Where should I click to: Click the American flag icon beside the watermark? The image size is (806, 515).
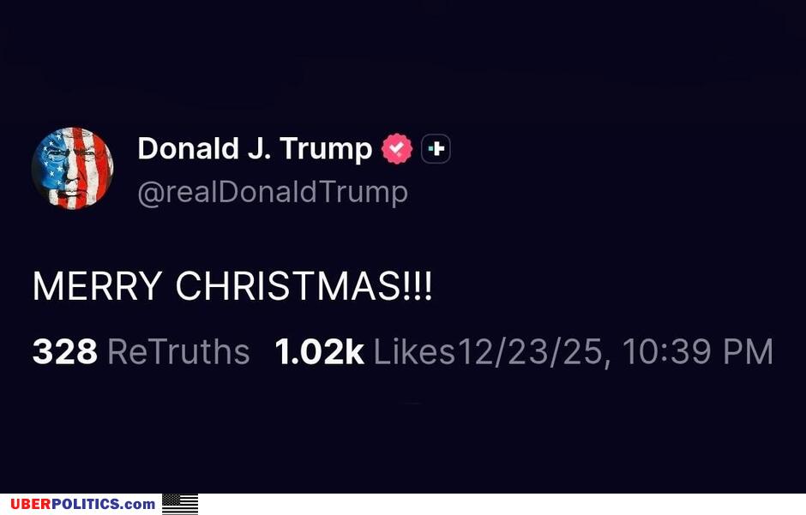point(180,504)
